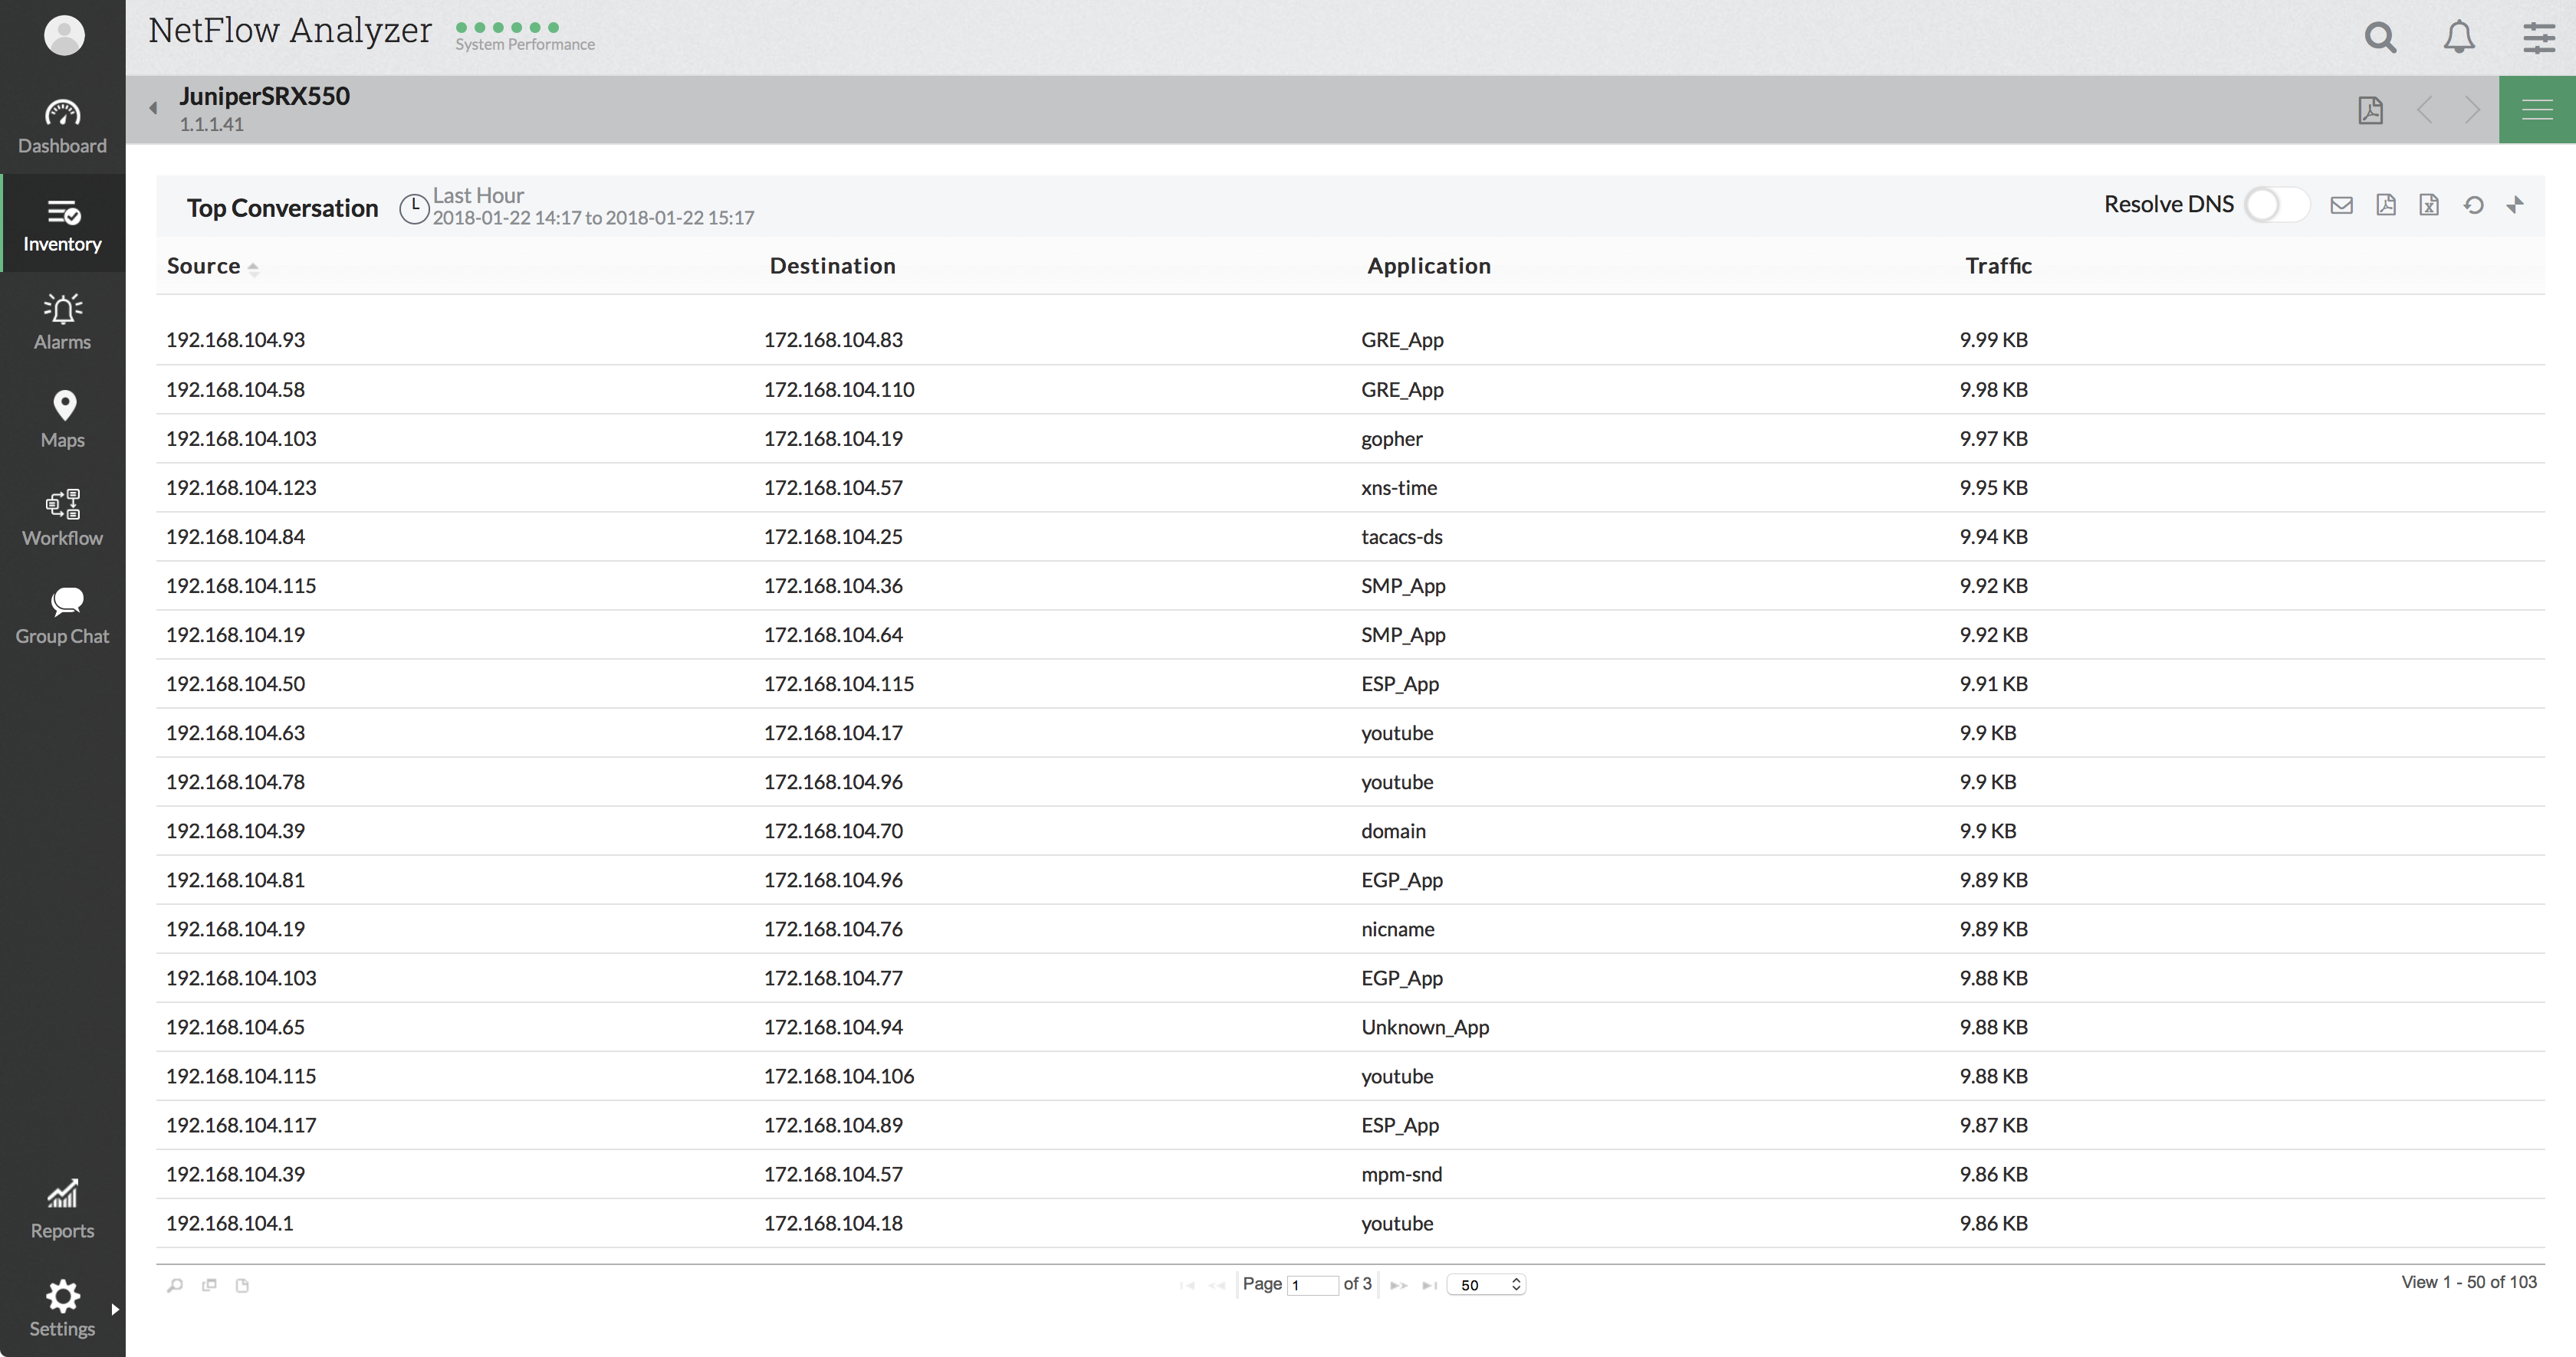Go to the last page
Screen dimensions: 2576x1357
click(x=1430, y=1285)
